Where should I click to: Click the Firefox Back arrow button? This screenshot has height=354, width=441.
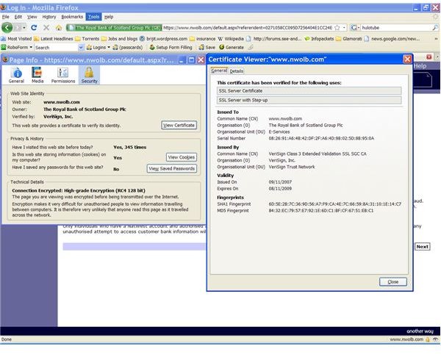coord(7,27)
